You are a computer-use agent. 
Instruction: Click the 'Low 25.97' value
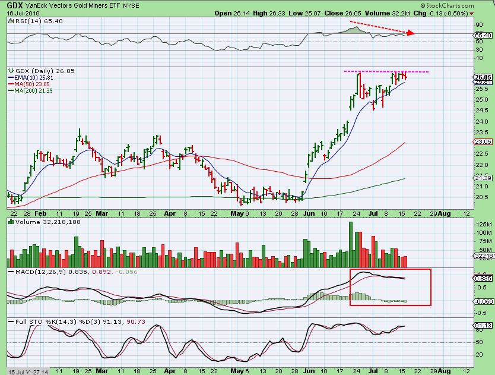[304, 13]
